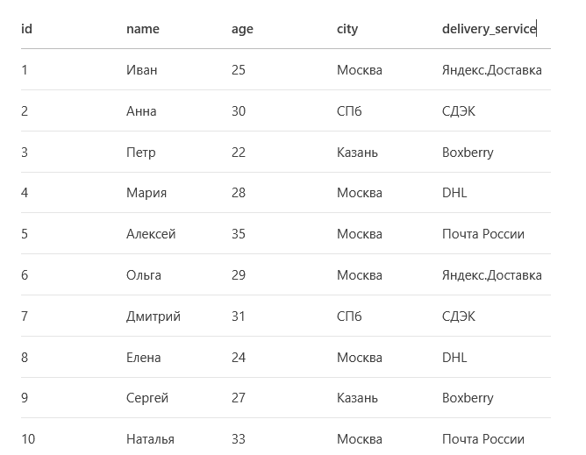The width and height of the screenshot is (586, 455).
Task: Select the cell with name Анна
Action: pyautogui.click(x=141, y=111)
